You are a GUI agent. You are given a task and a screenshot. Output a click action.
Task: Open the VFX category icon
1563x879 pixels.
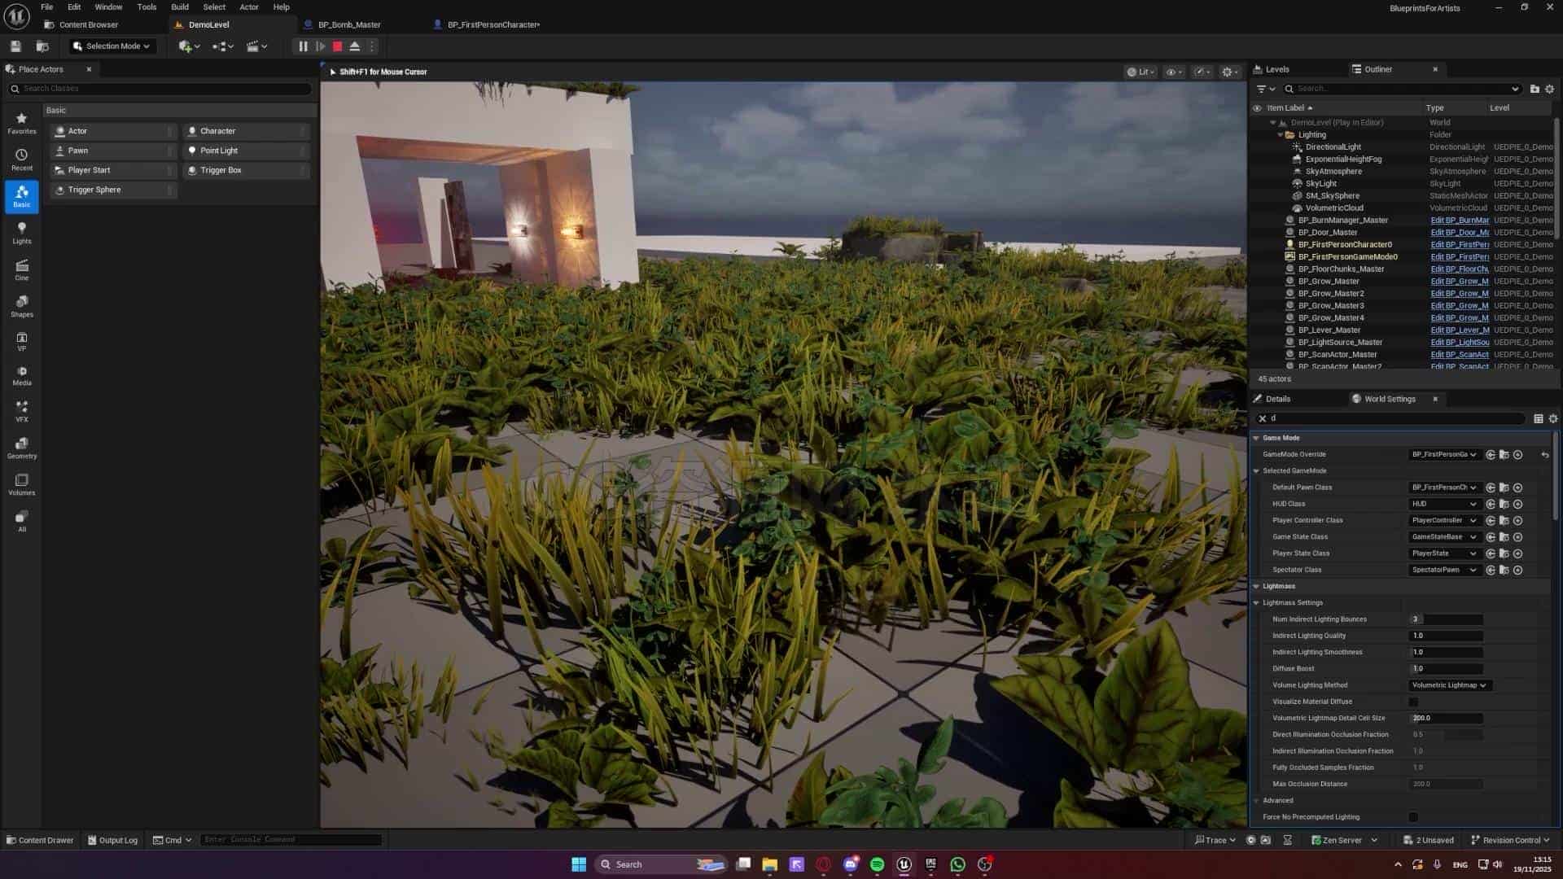22,411
